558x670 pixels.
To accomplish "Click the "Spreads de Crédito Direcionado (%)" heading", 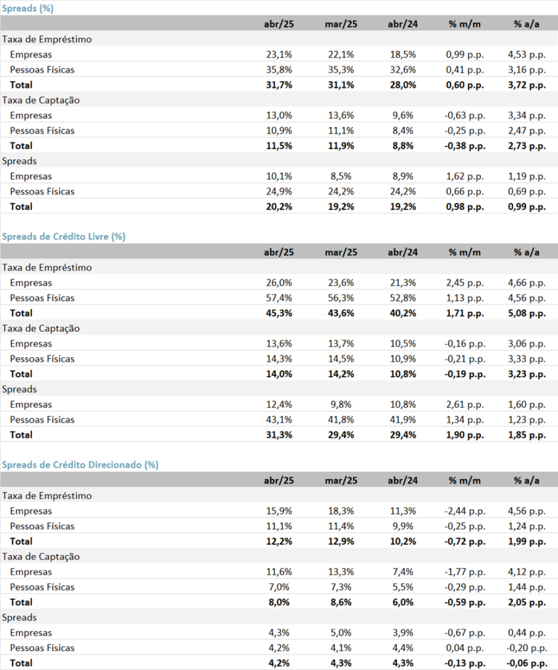I will click(x=80, y=465).
